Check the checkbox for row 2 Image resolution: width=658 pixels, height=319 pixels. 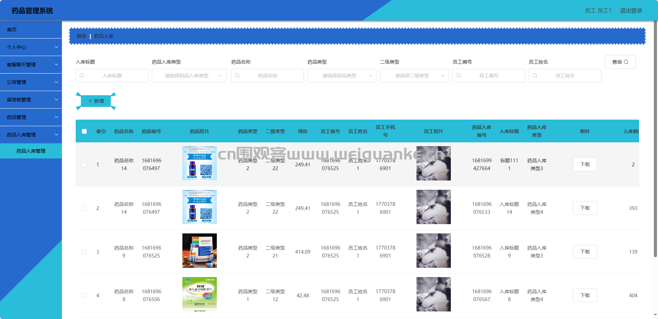point(84,208)
